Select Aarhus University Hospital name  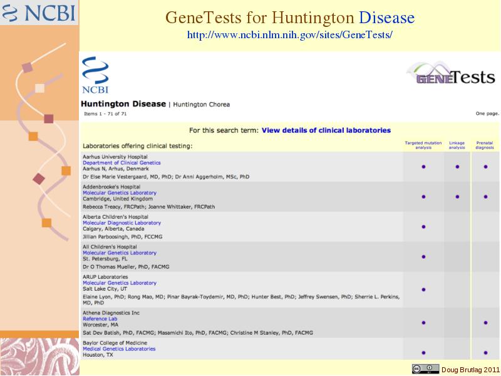click(115, 157)
